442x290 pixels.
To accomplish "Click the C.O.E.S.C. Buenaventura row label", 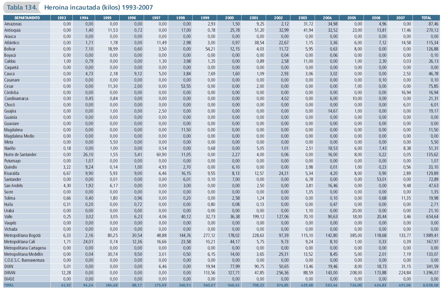I will pos(24,260).
